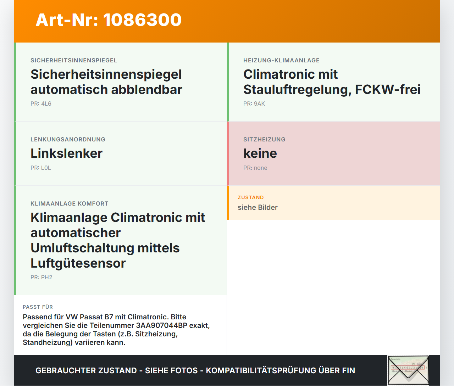Click the siehe Bilder condition text
The width and height of the screenshot is (454, 386).
(x=258, y=207)
